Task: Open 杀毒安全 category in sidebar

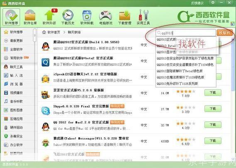Action: tap(17, 136)
